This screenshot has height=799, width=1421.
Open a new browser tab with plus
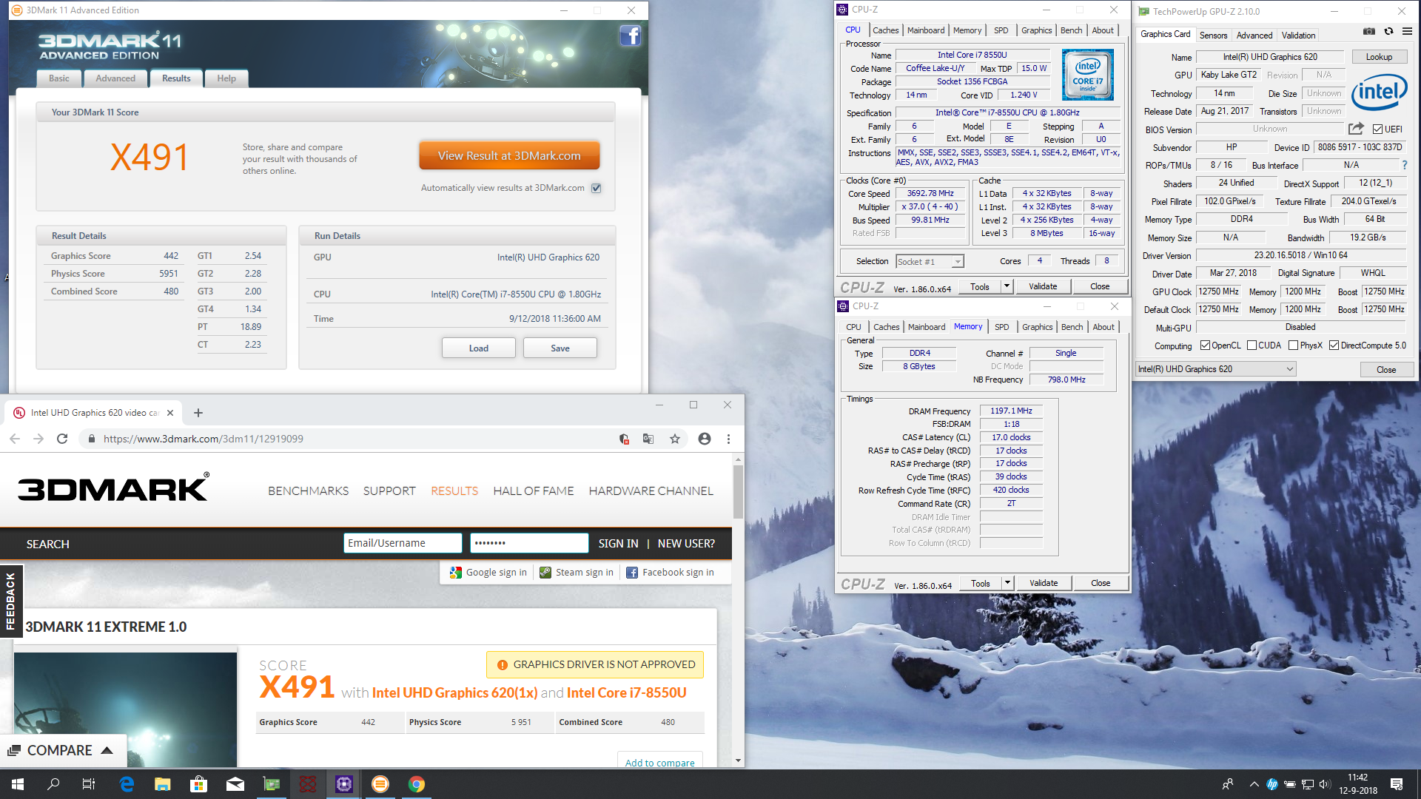point(198,413)
